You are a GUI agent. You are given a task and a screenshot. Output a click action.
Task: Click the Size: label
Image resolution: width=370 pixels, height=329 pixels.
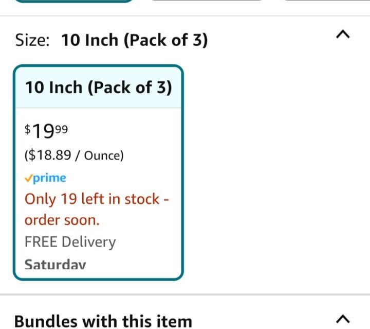pyautogui.click(x=32, y=40)
